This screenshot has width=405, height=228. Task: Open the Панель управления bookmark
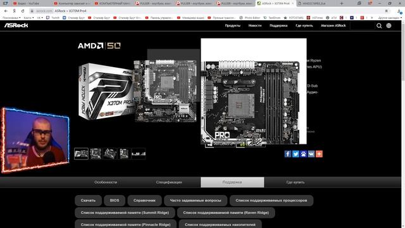point(159,18)
